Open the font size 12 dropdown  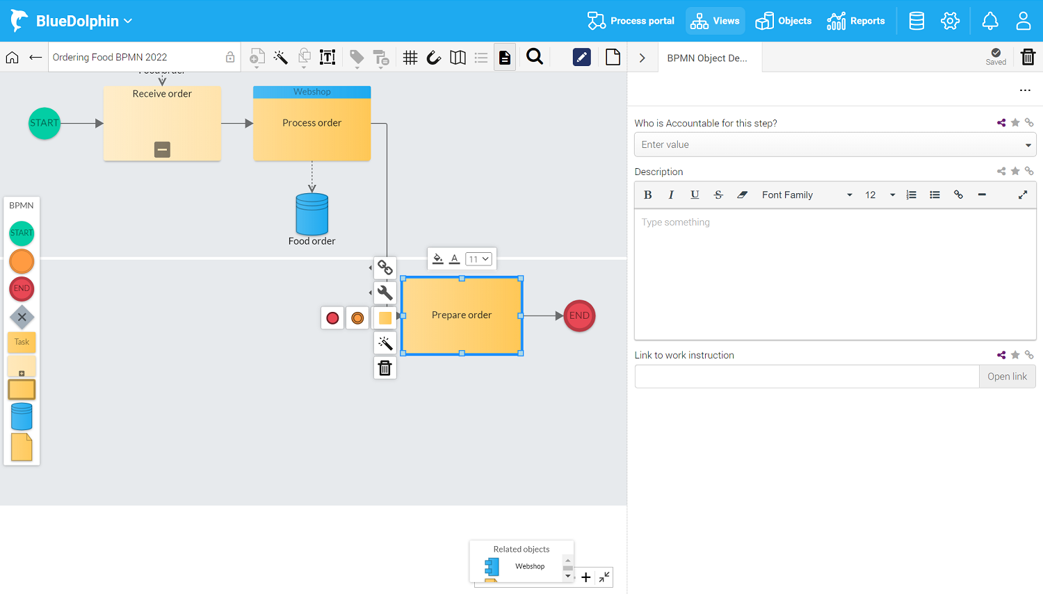coord(880,195)
